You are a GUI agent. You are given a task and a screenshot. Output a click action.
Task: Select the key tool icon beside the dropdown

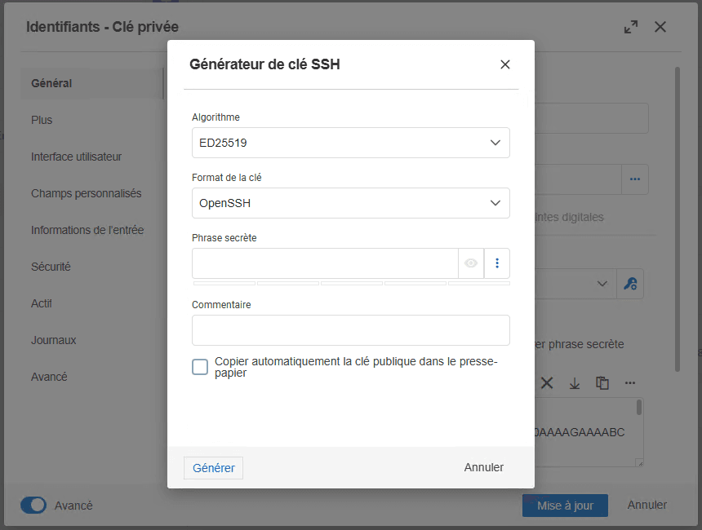coord(629,283)
